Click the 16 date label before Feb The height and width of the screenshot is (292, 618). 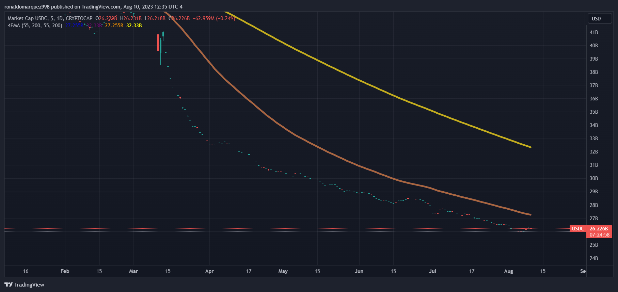click(x=26, y=271)
